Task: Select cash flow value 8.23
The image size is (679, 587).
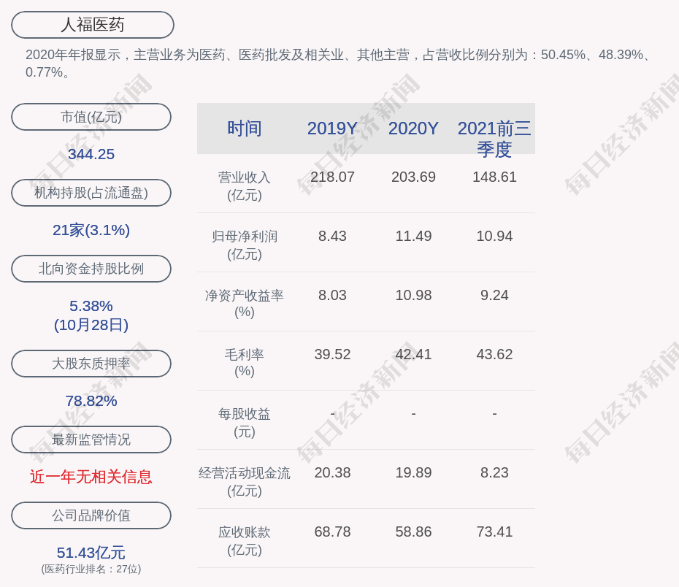Action: pos(494,472)
